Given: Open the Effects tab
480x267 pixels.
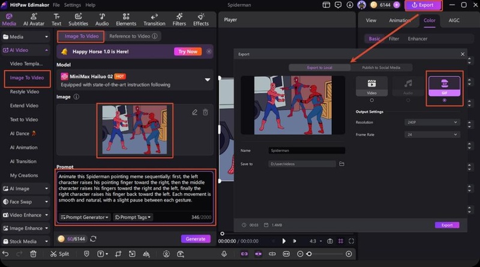Looking at the screenshot, I should 201,20.
